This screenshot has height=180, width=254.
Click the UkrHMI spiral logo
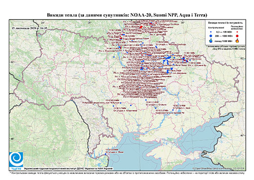pyautogui.click(x=16, y=159)
